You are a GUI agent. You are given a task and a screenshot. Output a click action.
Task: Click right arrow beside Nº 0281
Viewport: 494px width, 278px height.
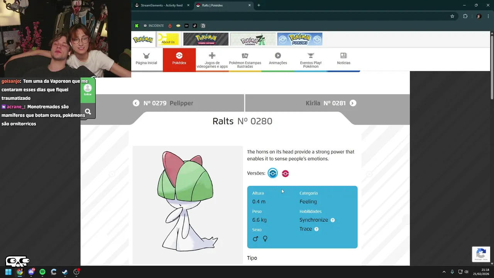coord(353,103)
